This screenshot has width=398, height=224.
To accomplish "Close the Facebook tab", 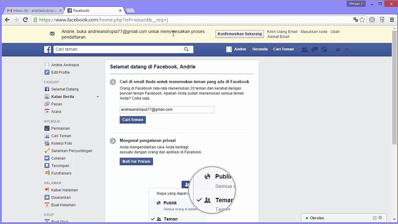I will pos(120,11).
